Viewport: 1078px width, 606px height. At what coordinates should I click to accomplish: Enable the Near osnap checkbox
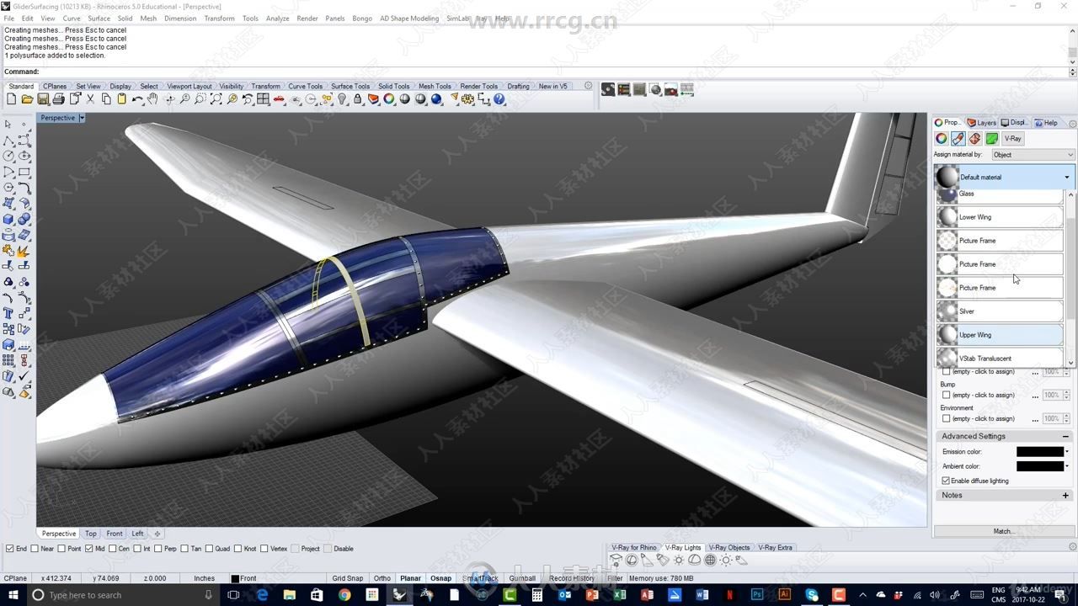coord(35,549)
